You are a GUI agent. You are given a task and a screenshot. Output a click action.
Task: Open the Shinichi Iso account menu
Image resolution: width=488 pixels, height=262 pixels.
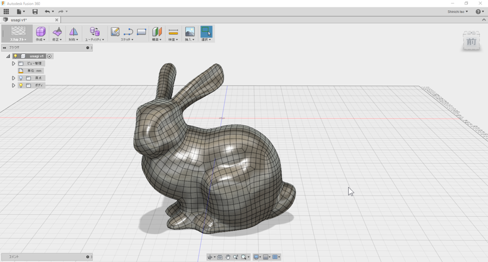[458, 12]
